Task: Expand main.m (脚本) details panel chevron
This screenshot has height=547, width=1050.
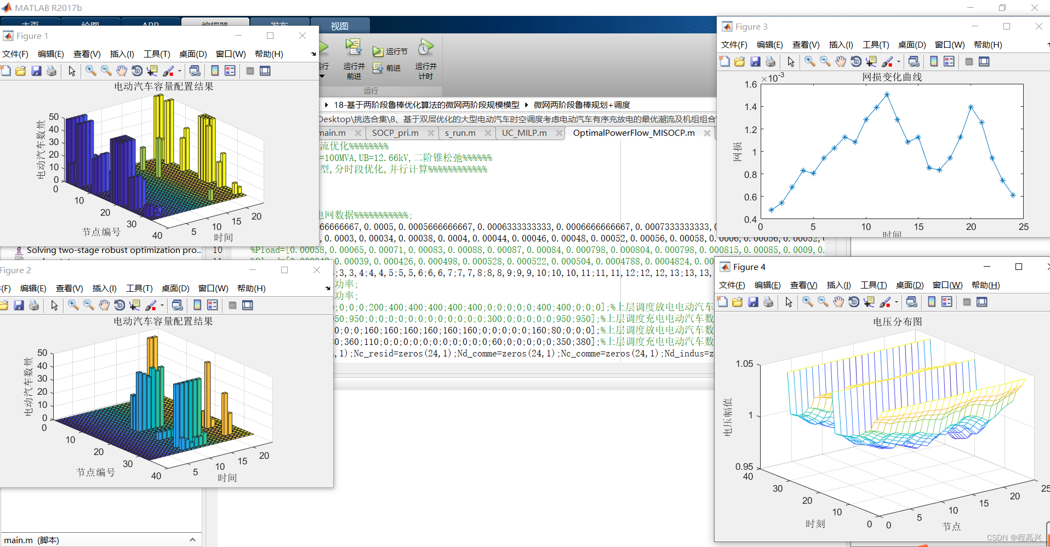Action: point(193,540)
